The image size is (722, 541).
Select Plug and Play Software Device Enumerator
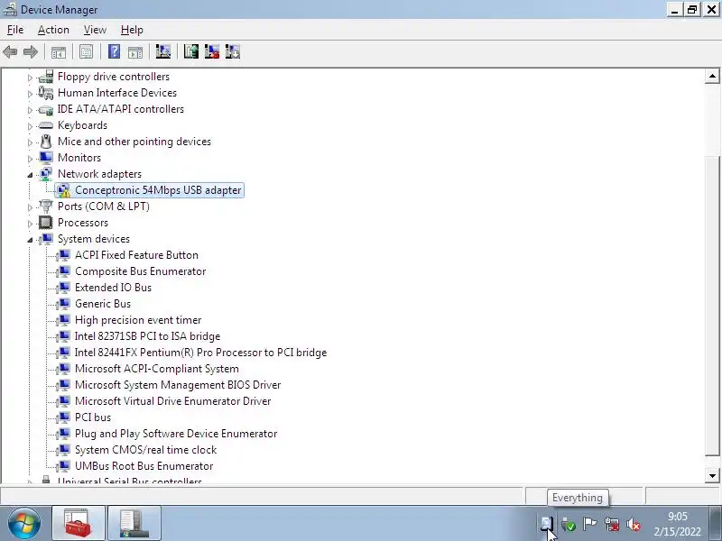pos(176,434)
